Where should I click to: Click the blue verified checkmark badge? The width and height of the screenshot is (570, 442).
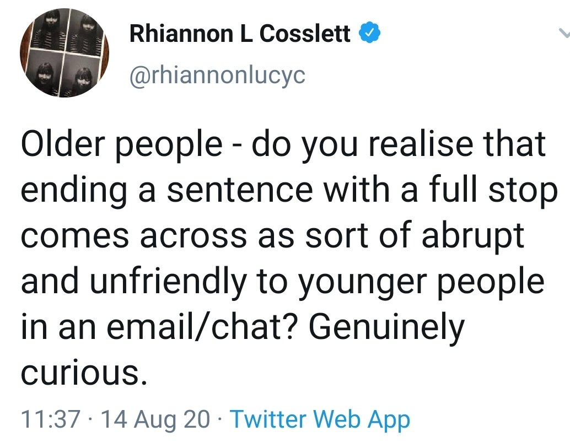point(370,33)
